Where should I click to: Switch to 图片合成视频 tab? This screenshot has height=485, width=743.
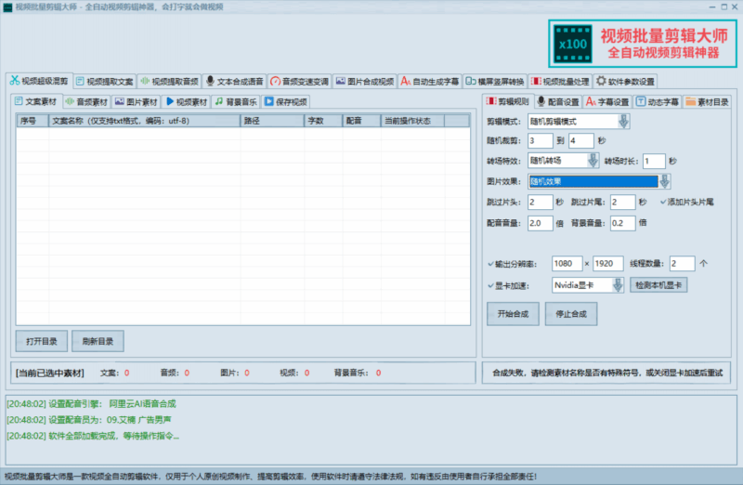tap(364, 82)
